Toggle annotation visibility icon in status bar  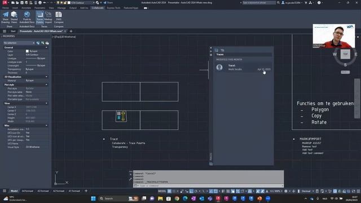pos(258,191)
